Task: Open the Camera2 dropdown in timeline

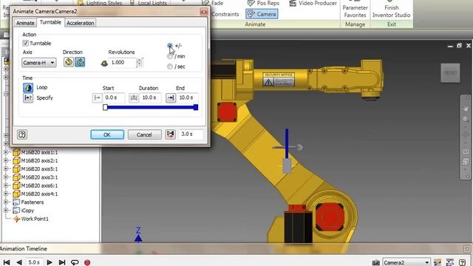Action: [406, 262]
